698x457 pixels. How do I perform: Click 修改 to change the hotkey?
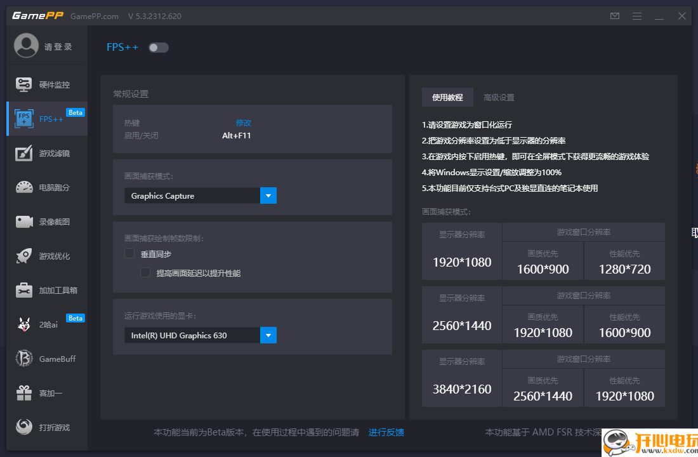coord(244,123)
